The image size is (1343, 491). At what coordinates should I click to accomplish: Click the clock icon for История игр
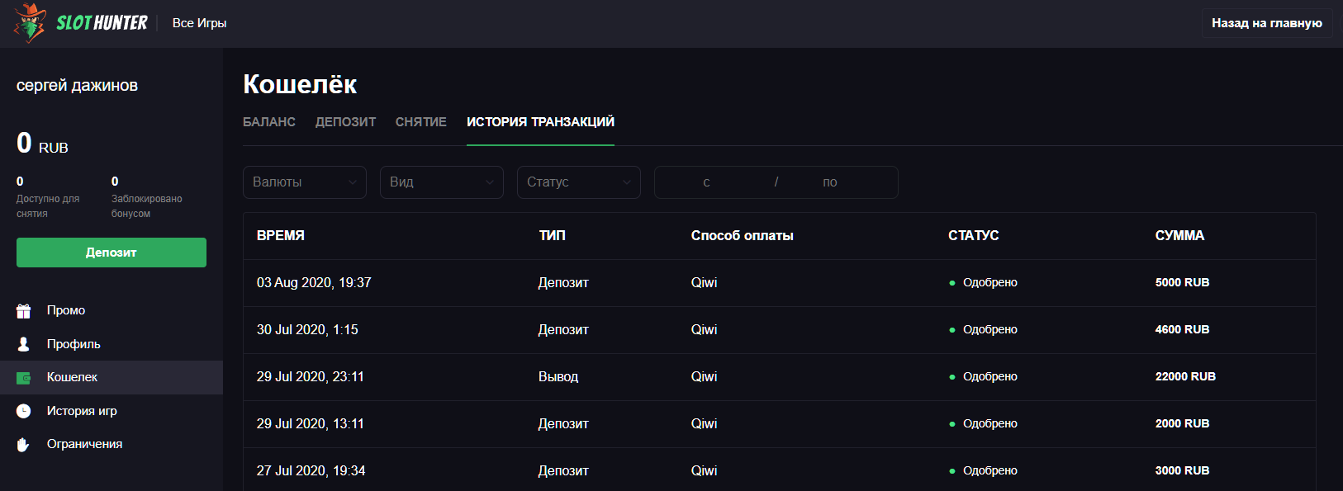(24, 411)
